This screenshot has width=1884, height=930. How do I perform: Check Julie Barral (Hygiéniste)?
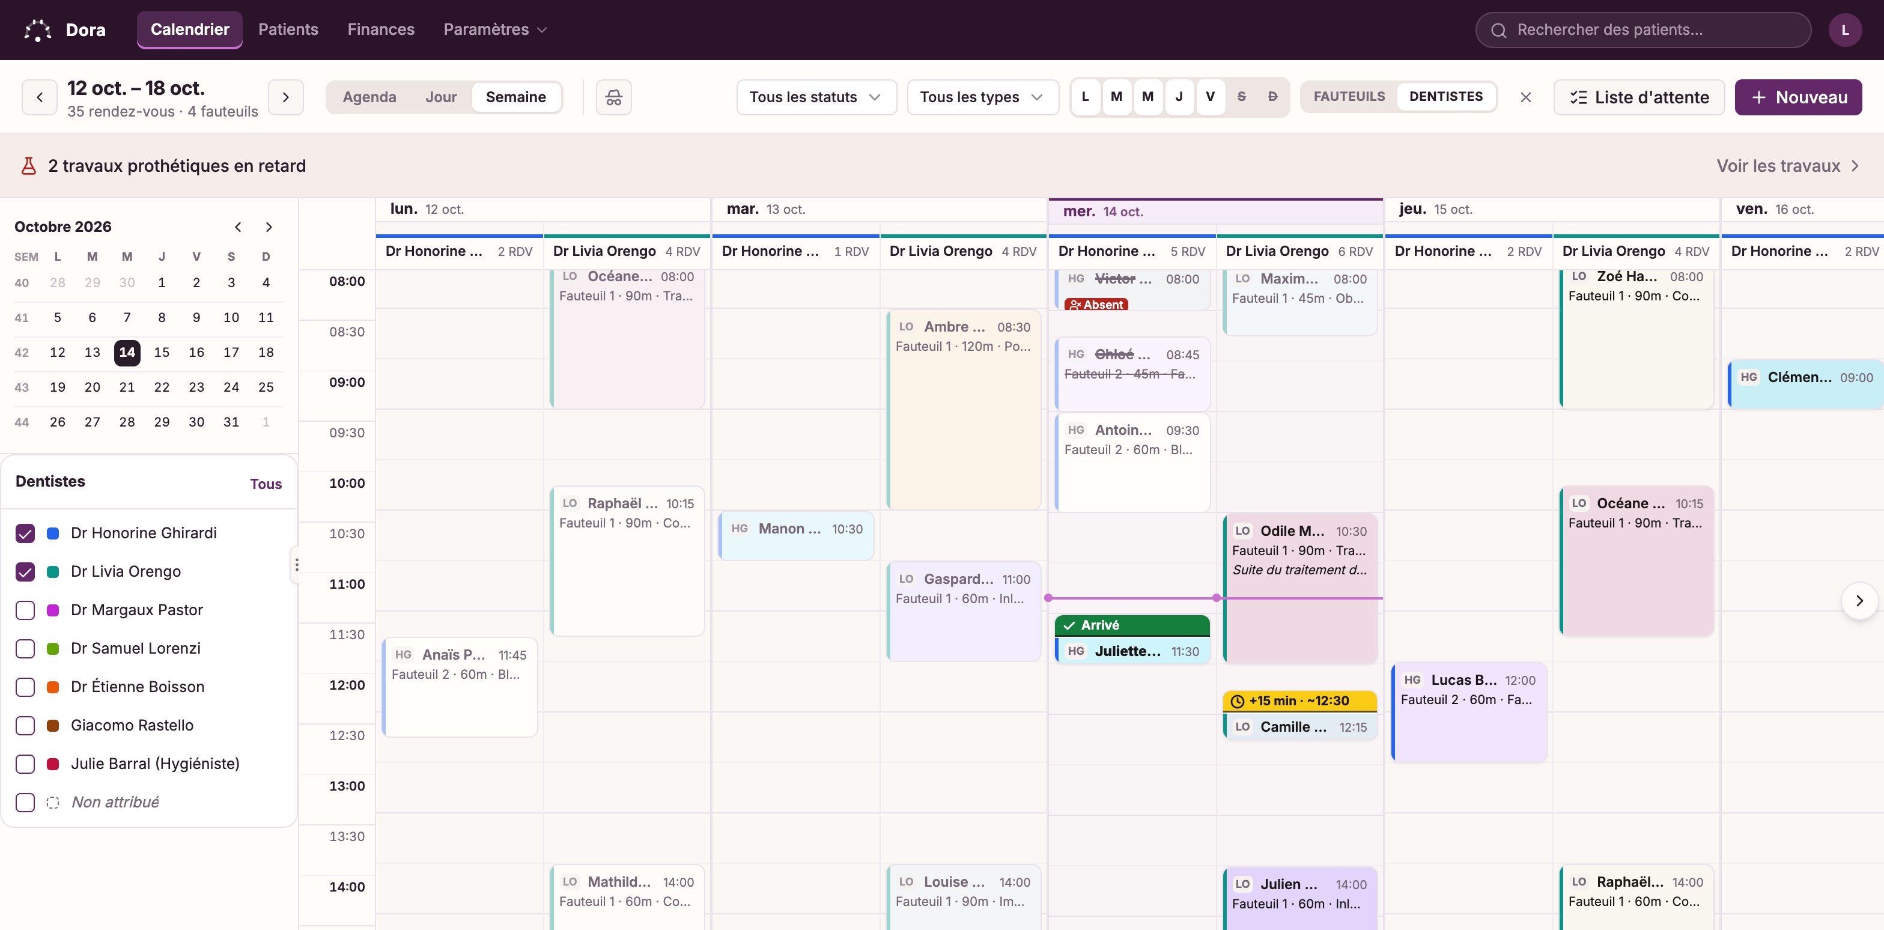click(x=26, y=764)
